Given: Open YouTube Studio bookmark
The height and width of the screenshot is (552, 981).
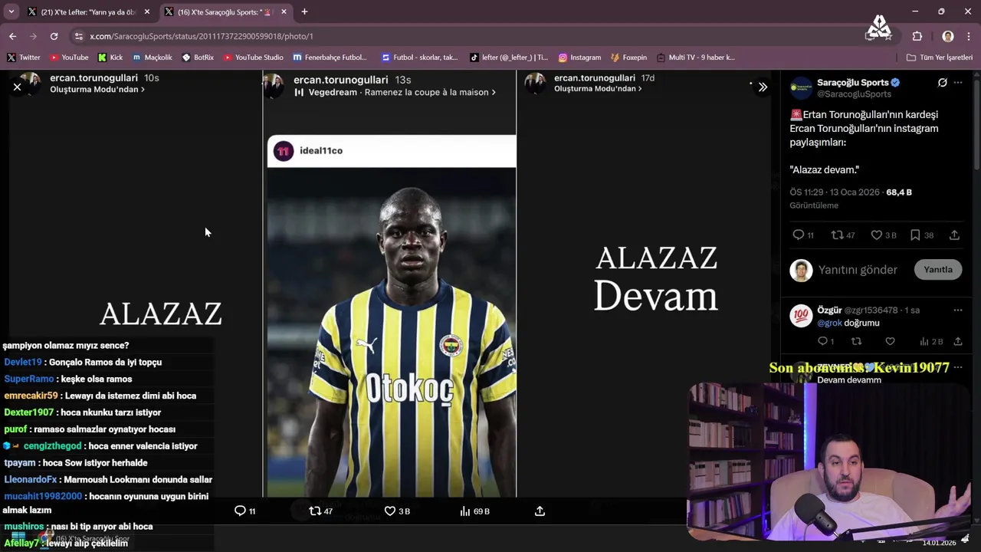Looking at the screenshot, I should [254, 58].
